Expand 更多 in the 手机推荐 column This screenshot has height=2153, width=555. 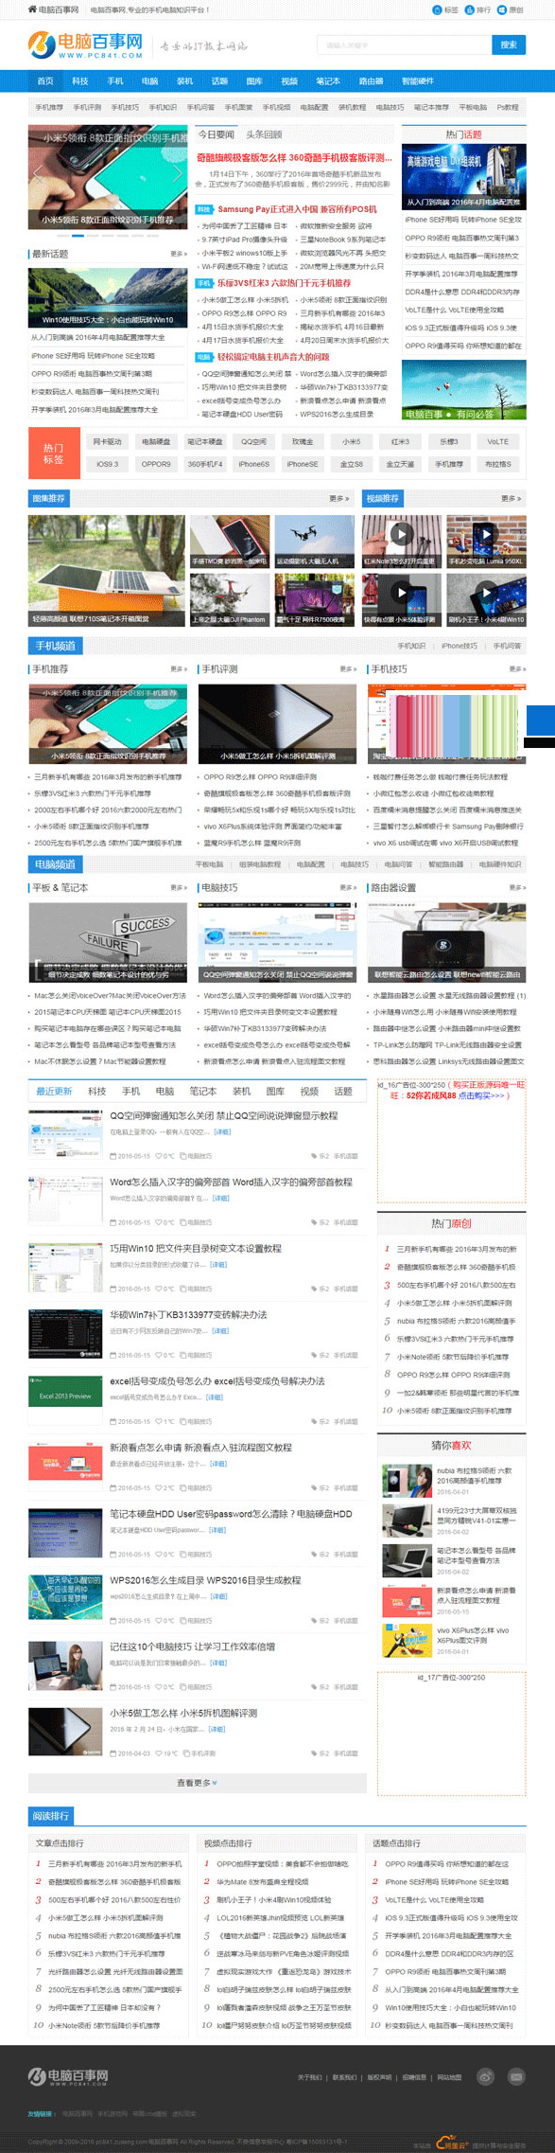pyautogui.click(x=178, y=669)
